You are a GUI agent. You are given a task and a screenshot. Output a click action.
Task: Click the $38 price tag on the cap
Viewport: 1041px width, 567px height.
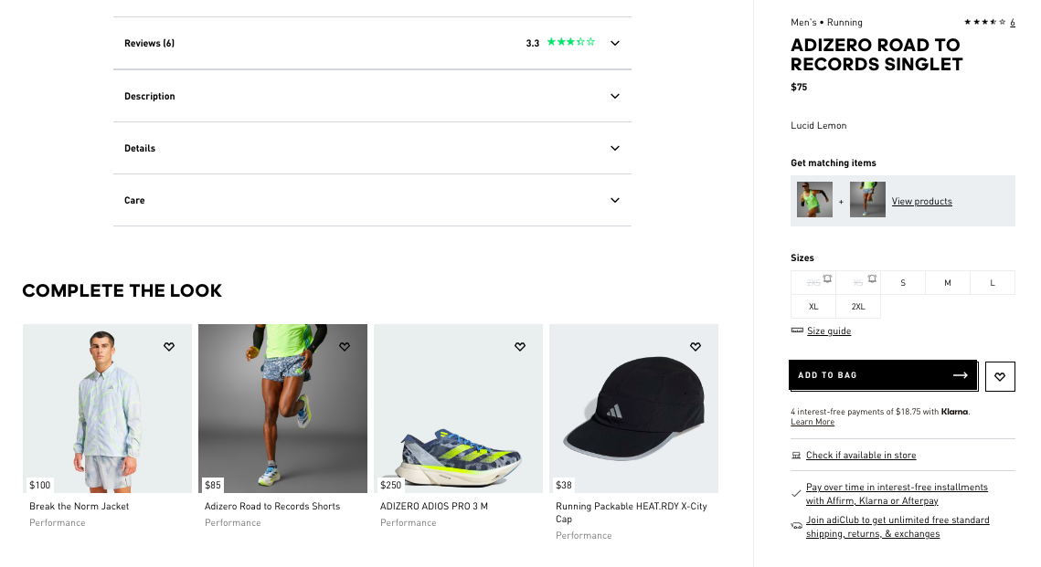(x=564, y=485)
